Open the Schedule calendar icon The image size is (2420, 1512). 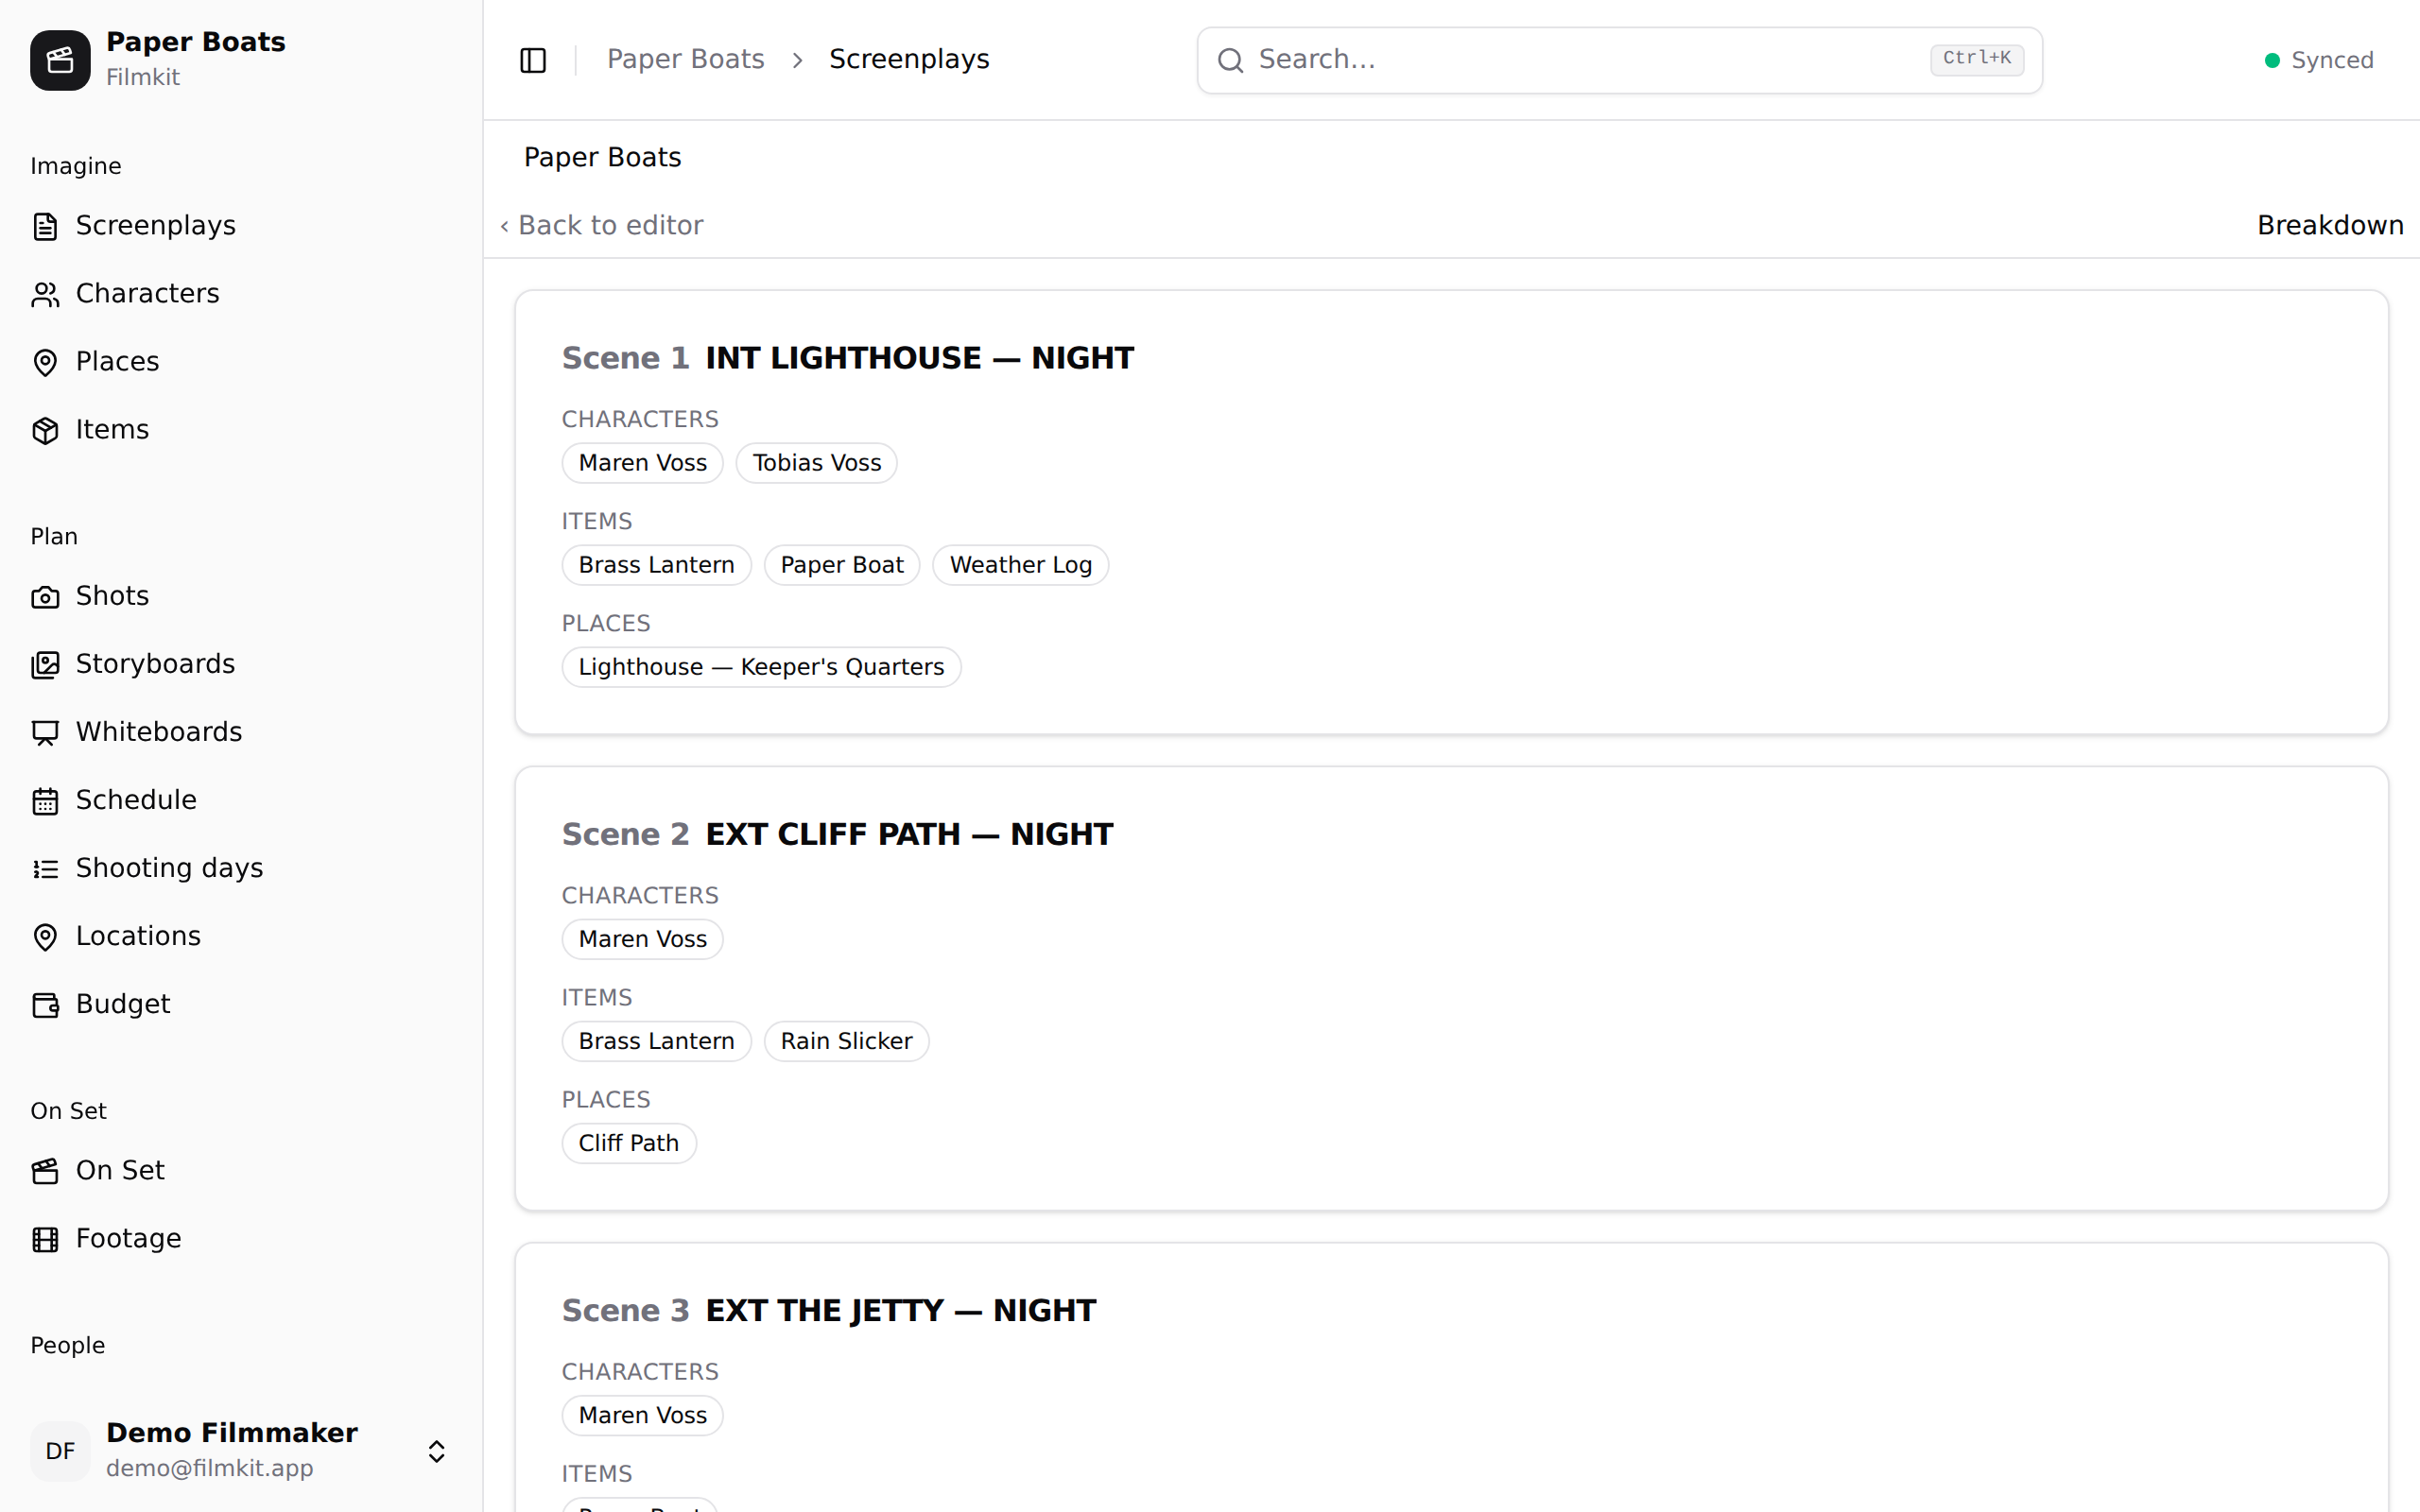tap(45, 800)
